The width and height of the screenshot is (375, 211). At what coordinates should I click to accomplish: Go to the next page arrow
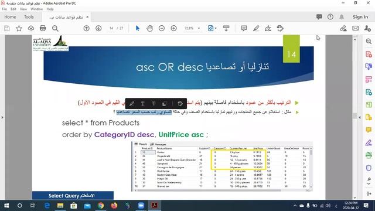pyautogui.click(x=98, y=29)
